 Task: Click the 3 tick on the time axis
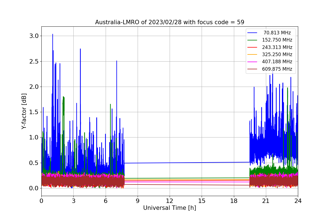click(73, 201)
